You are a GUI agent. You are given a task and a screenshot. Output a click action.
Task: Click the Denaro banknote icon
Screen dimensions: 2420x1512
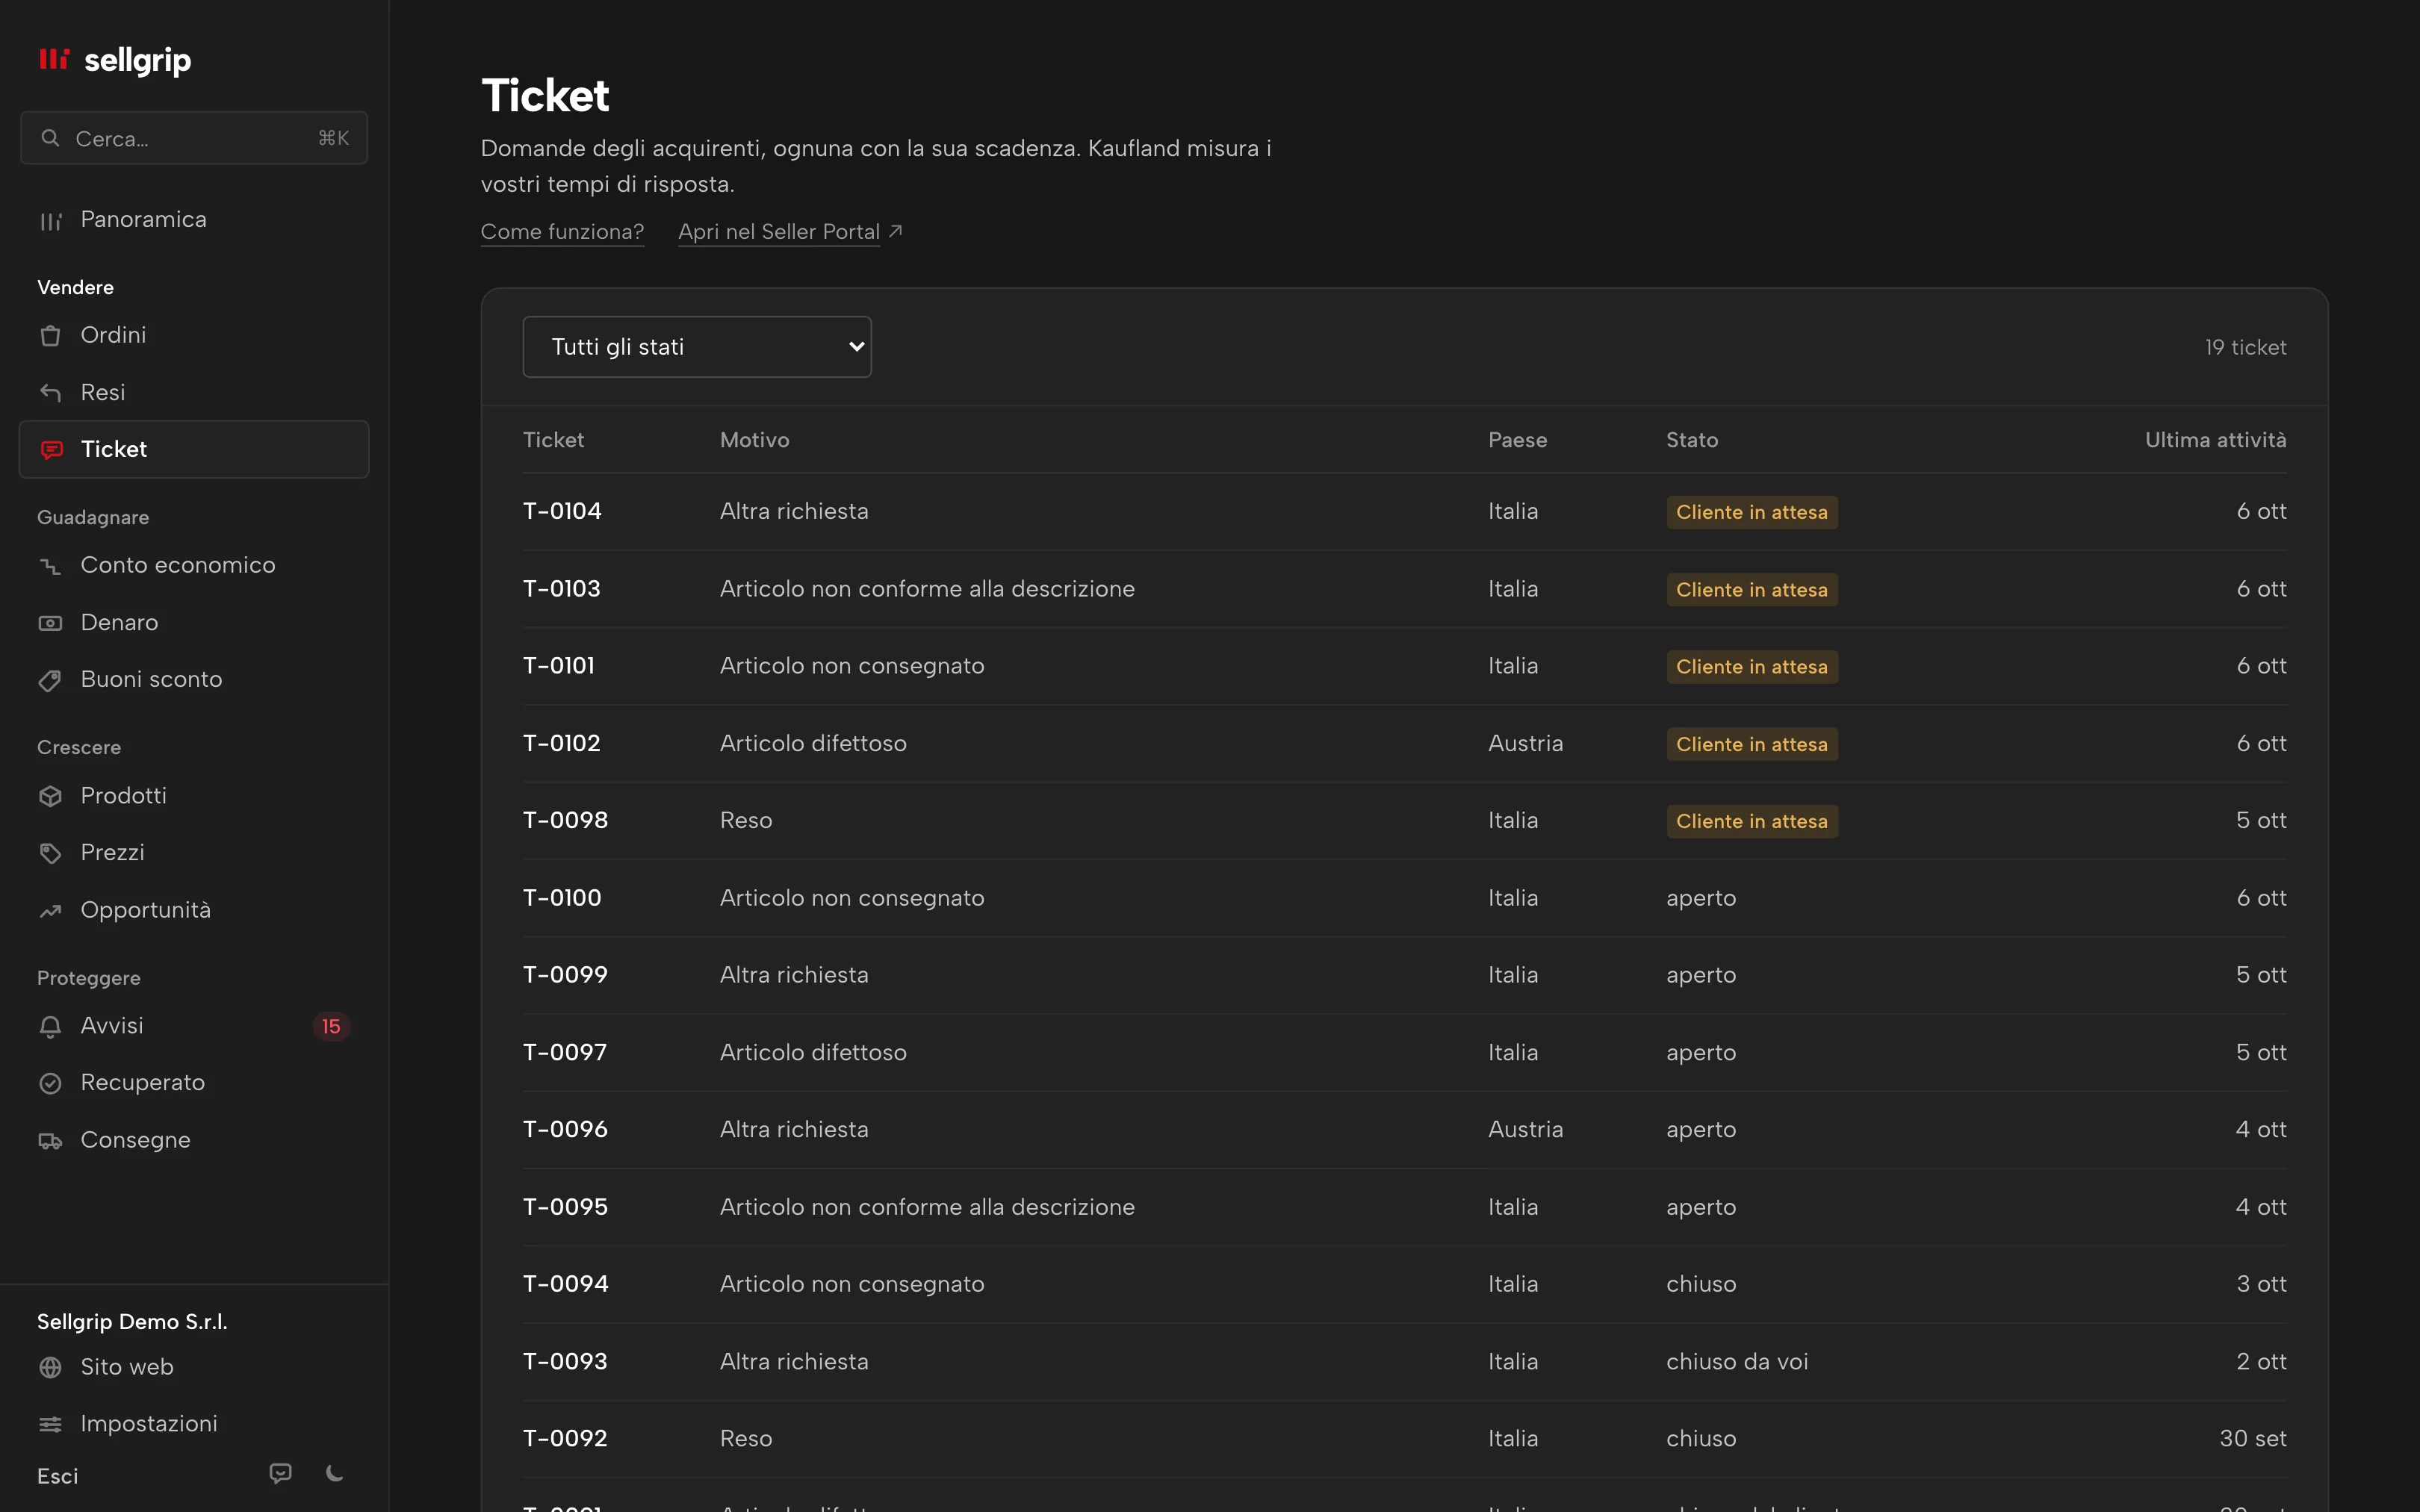pos(50,623)
